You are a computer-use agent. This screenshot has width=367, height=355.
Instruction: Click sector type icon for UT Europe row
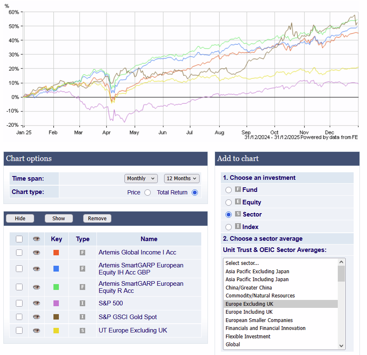(x=83, y=330)
